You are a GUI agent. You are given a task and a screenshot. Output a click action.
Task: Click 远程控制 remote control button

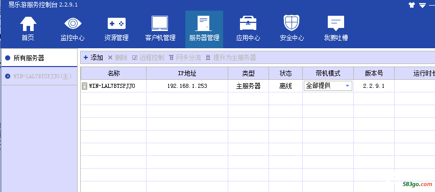[x=148, y=58]
